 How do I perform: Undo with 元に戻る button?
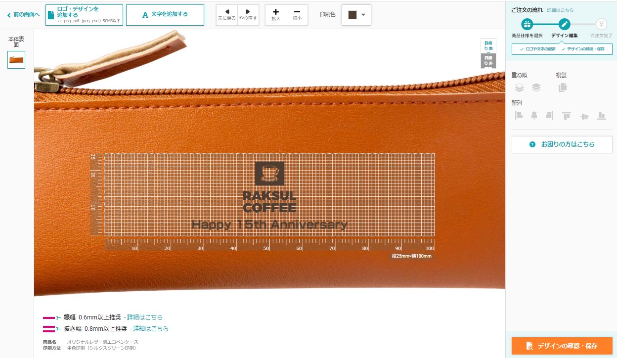[227, 15]
